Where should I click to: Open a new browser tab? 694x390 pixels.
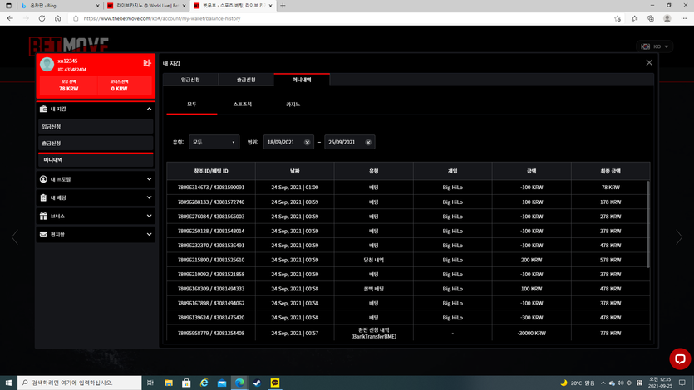click(x=283, y=6)
